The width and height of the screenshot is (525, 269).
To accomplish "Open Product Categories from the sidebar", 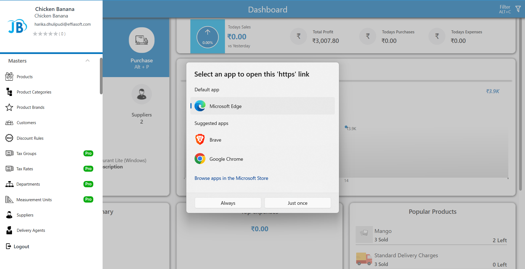I will [34, 92].
